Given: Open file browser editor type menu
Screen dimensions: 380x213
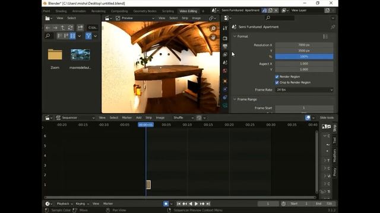Looking at the screenshot, I should click(x=49, y=18).
